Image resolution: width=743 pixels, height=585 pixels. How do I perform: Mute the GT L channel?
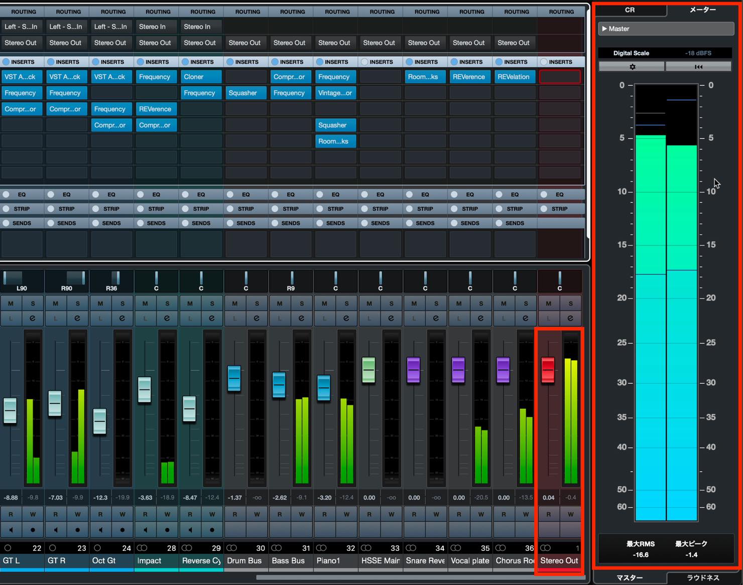pos(11,304)
